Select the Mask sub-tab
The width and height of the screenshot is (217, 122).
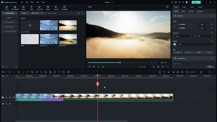point(183,11)
